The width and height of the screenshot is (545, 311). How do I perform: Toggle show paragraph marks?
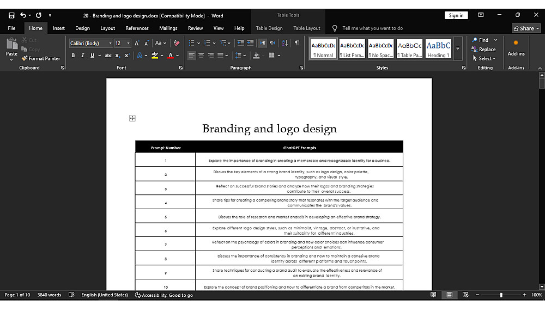(297, 43)
